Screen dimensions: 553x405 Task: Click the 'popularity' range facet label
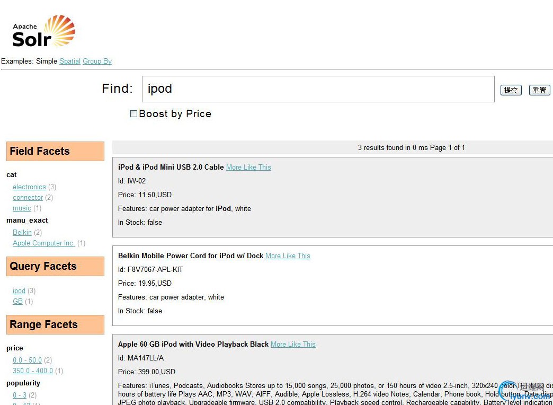click(23, 383)
